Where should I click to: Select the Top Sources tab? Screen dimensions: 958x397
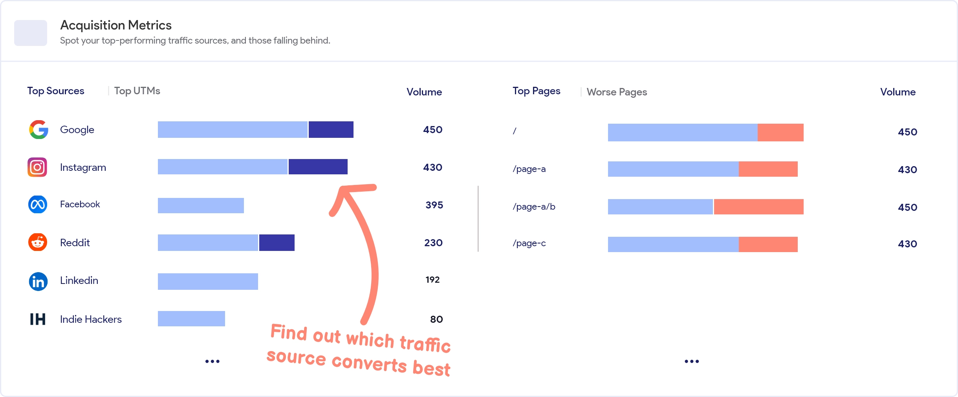pyautogui.click(x=56, y=90)
